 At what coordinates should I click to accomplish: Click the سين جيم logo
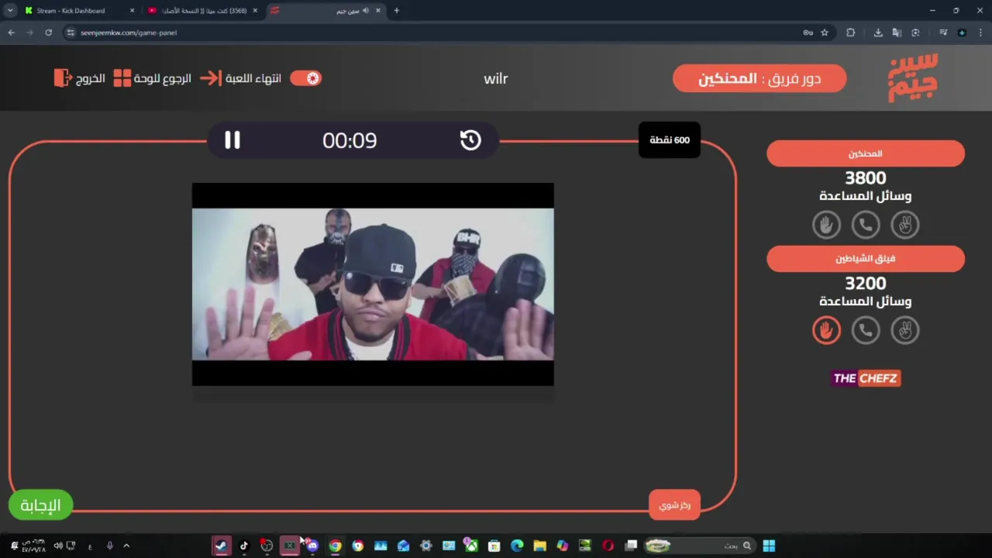pyautogui.click(x=913, y=77)
